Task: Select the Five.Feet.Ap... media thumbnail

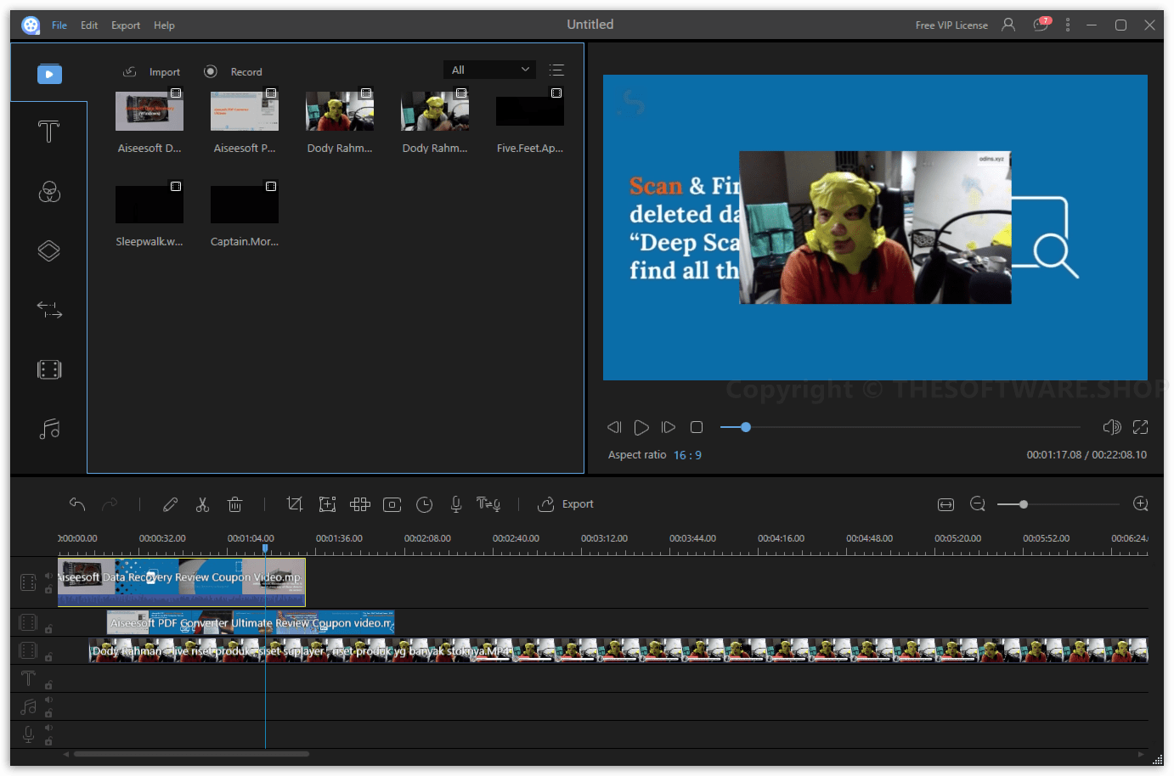Action: (530, 111)
